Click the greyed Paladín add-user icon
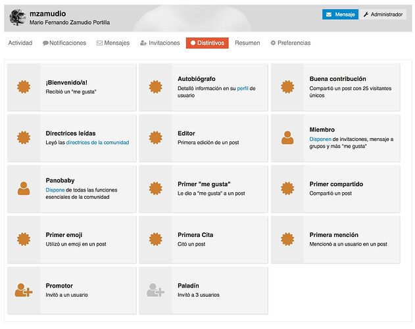The width and height of the screenshot is (415, 329). (156, 290)
